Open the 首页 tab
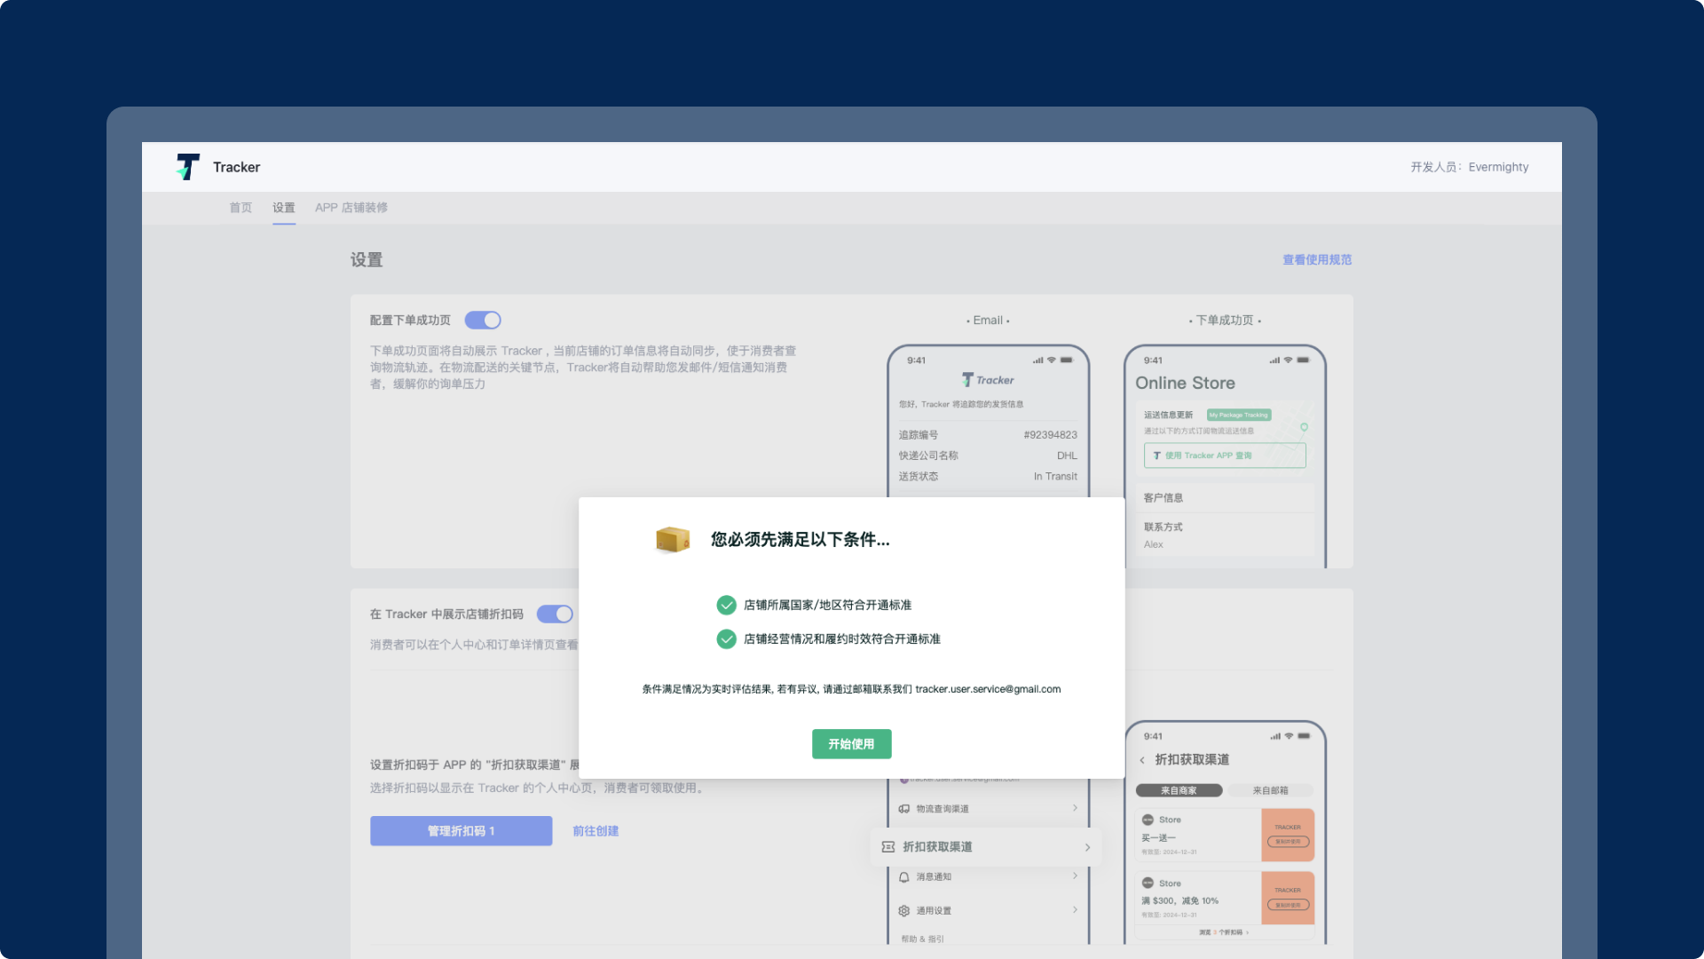 (241, 208)
